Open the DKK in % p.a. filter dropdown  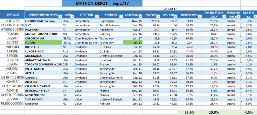(x=255, y=16)
